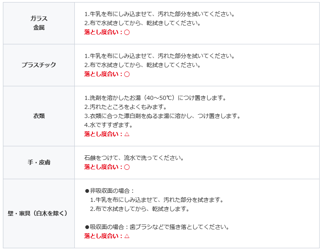Click the 40〜50℃ soaking instruction line
The width and height of the screenshot is (323, 252).
[x=155, y=98]
